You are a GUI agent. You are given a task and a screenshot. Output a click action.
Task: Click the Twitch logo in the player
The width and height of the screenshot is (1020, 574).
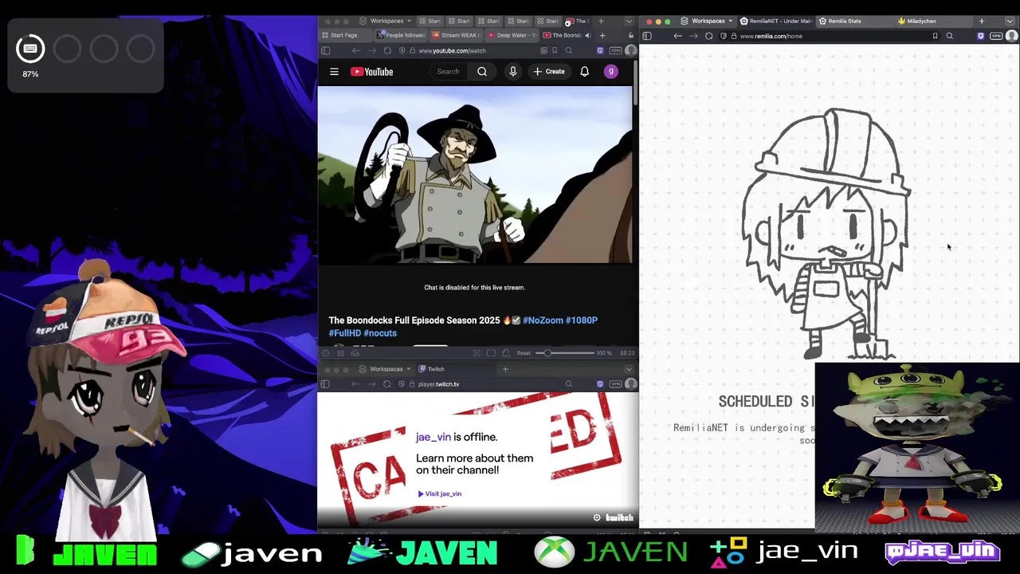point(619,517)
